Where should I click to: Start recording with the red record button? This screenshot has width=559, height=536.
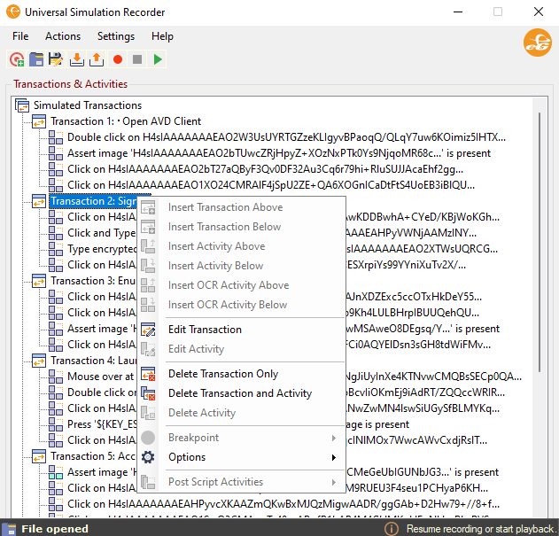(117, 59)
